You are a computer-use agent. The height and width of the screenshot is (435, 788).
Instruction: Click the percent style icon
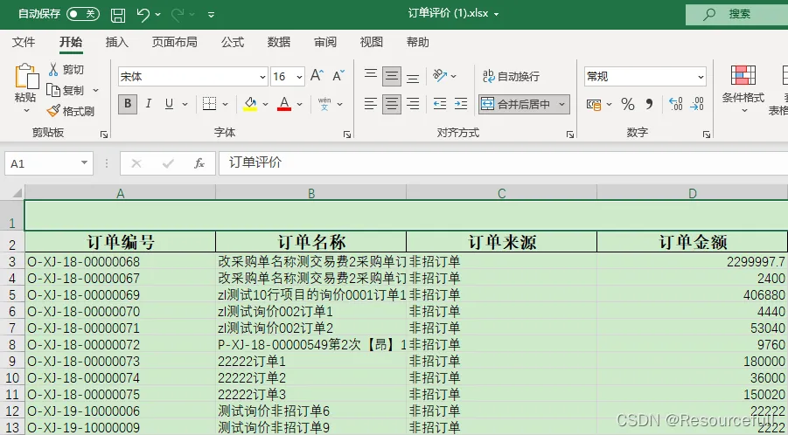tap(628, 104)
